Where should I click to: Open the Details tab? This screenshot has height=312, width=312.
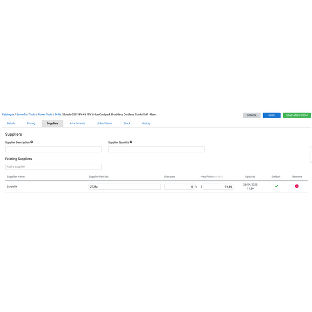coord(11,123)
